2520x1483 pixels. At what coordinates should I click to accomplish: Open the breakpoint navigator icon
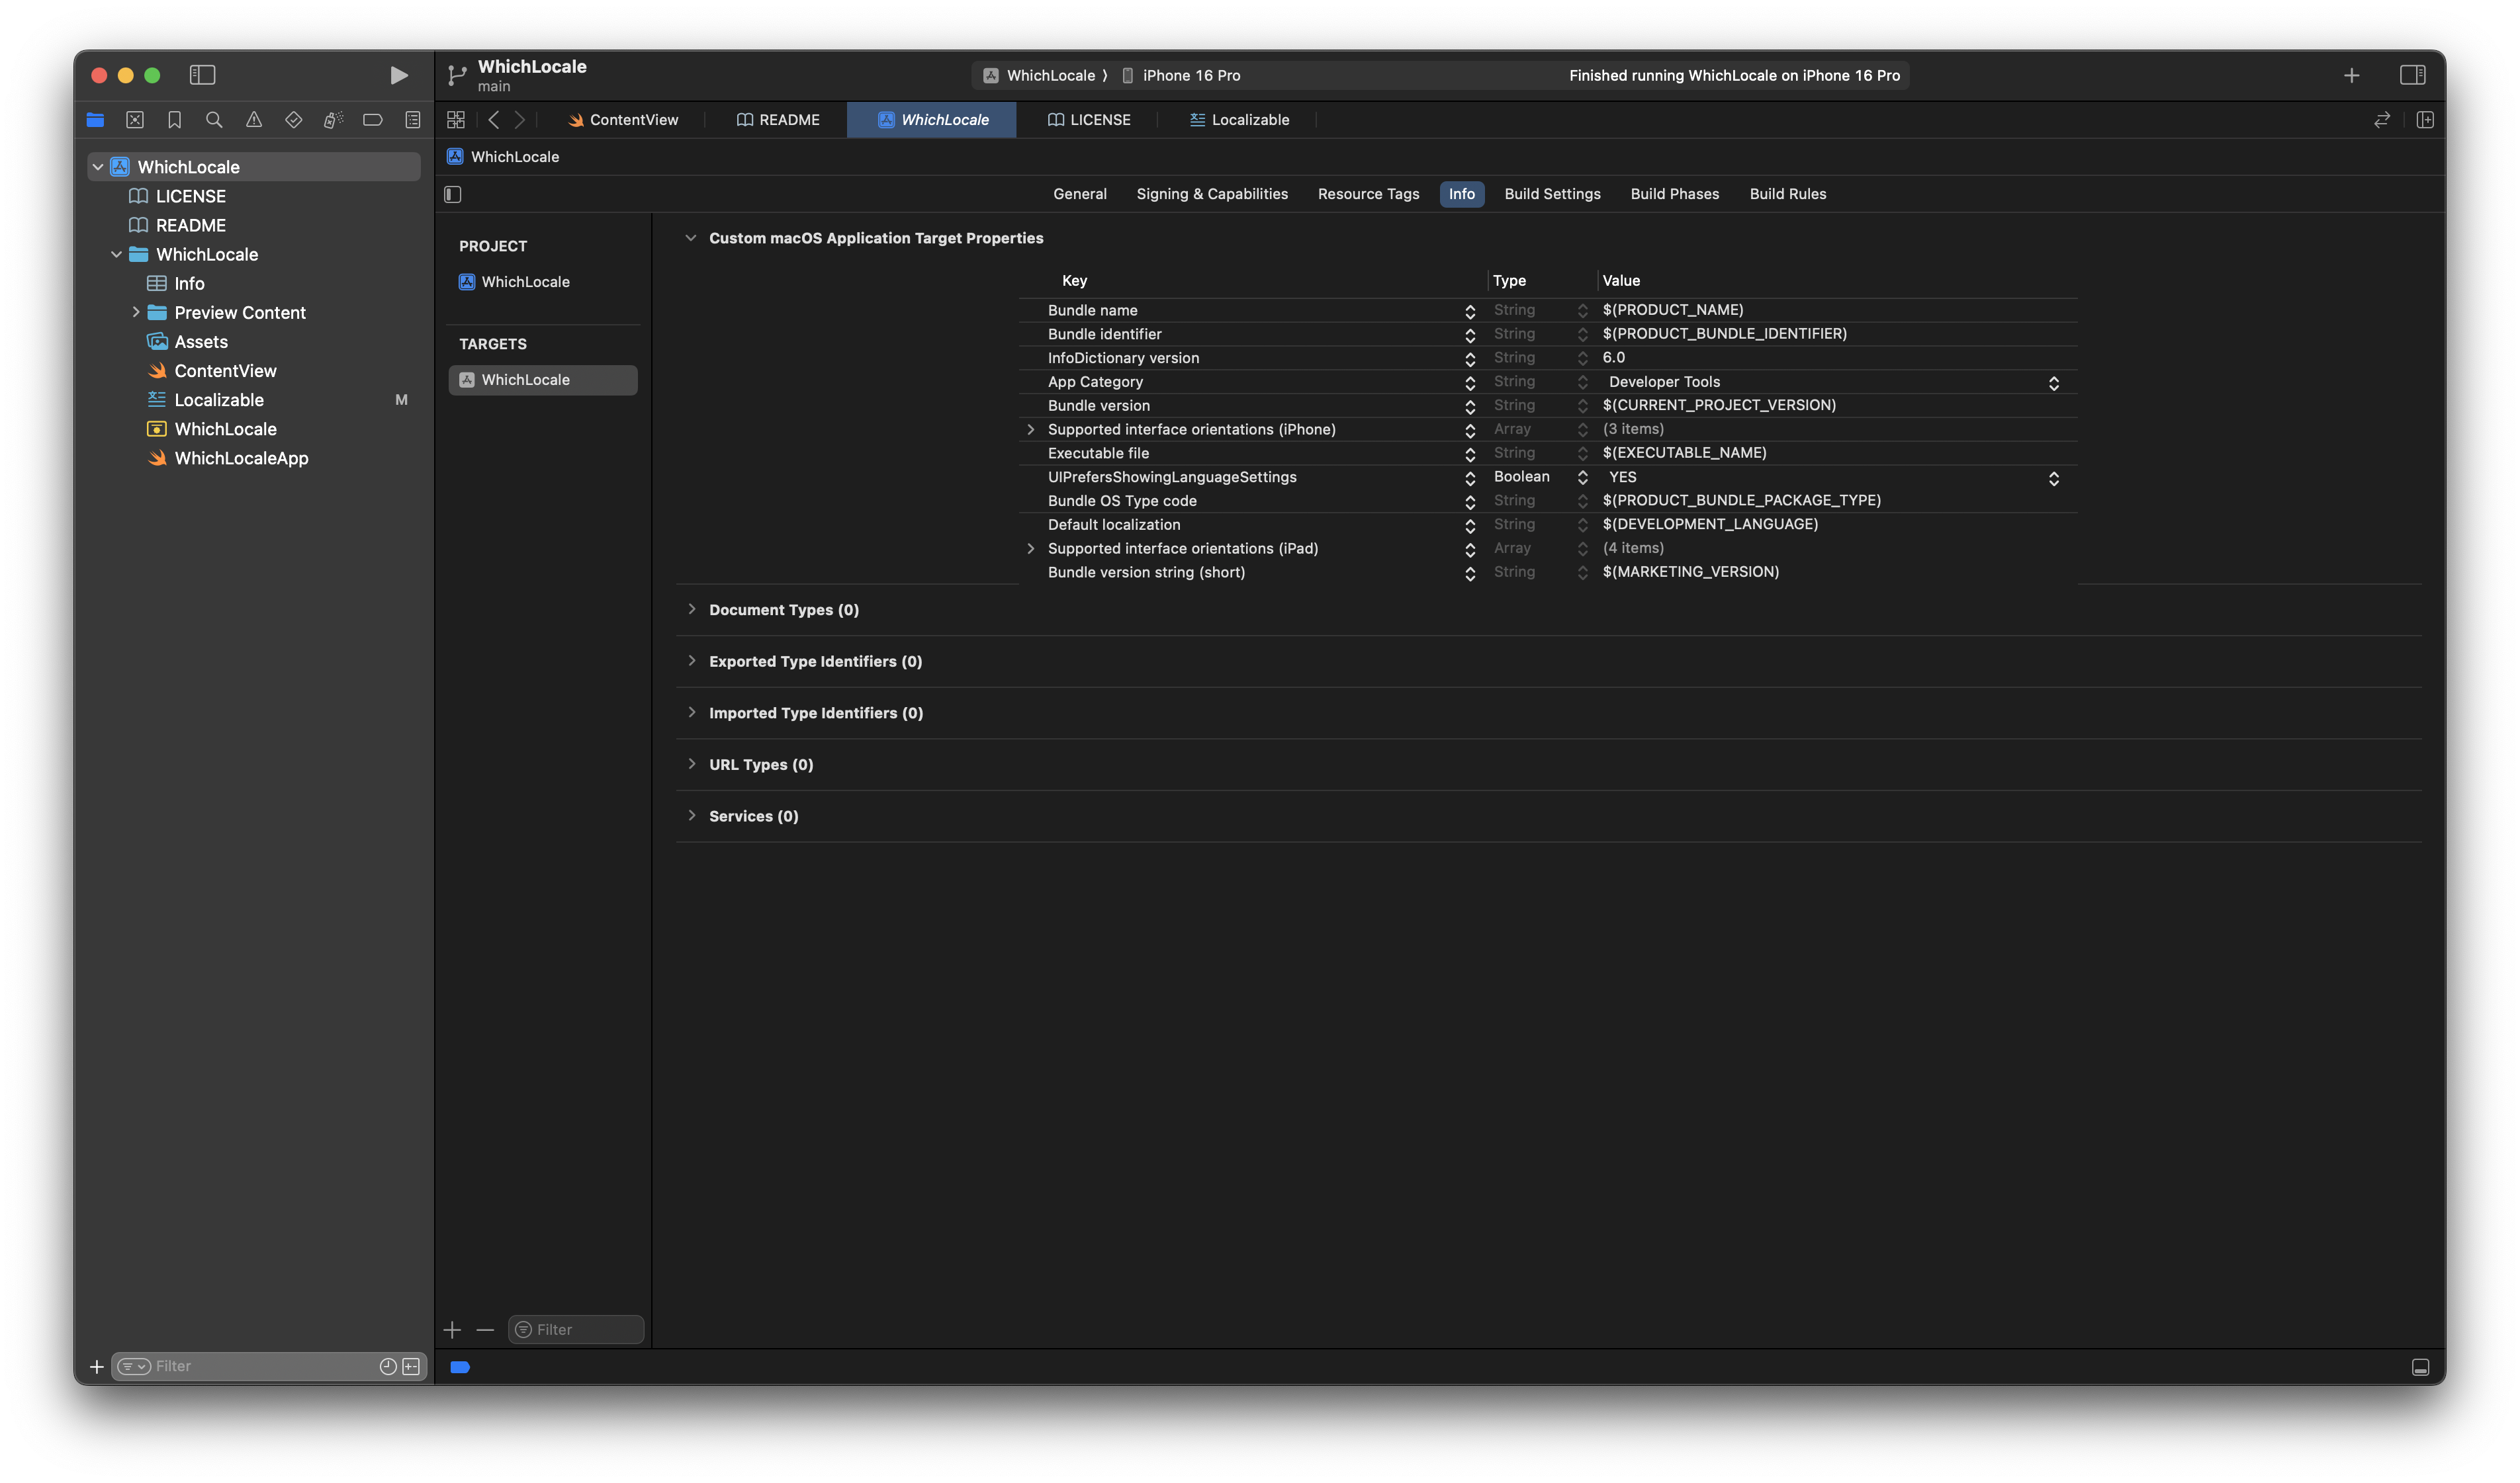373,120
